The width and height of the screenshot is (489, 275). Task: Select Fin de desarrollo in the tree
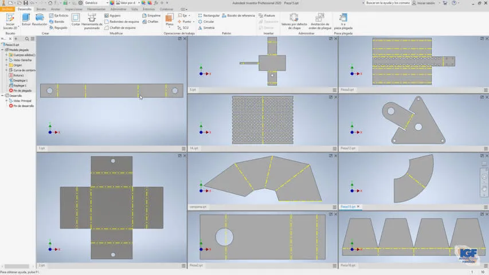[x=21, y=105]
